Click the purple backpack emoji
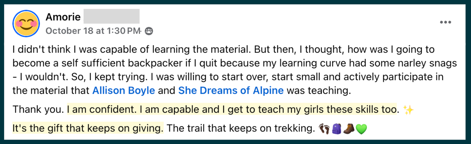 click(x=336, y=129)
